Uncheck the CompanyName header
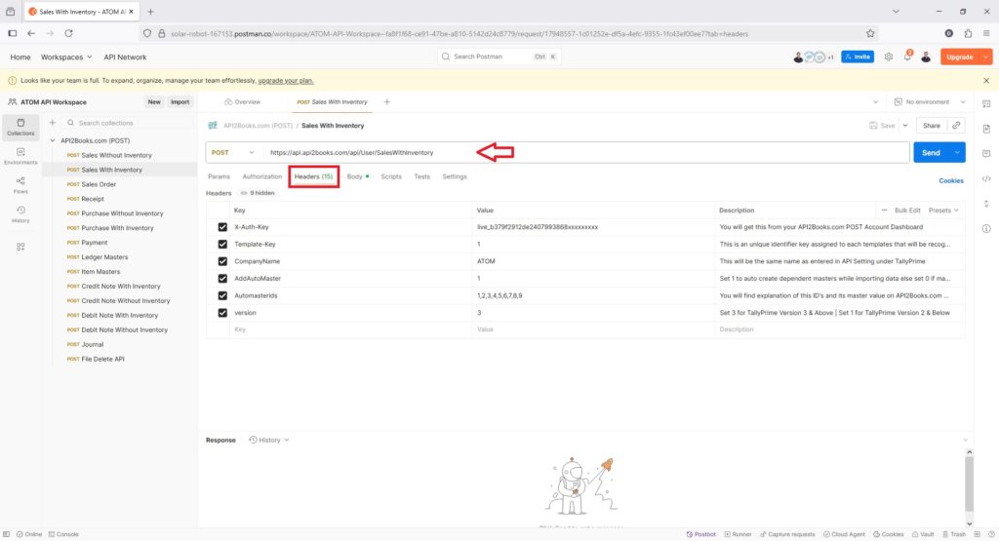Screen dimensions: 999x541 [222, 261]
